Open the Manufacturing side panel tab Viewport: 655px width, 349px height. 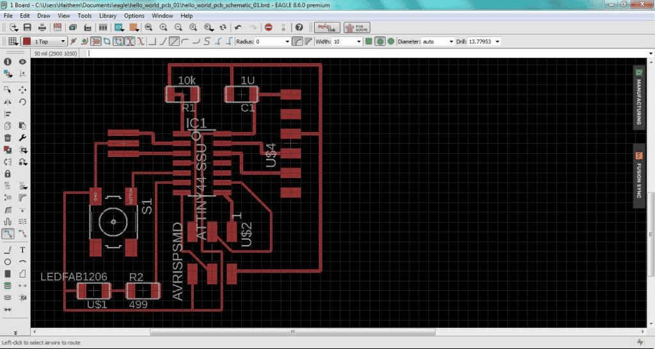(x=639, y=98)
